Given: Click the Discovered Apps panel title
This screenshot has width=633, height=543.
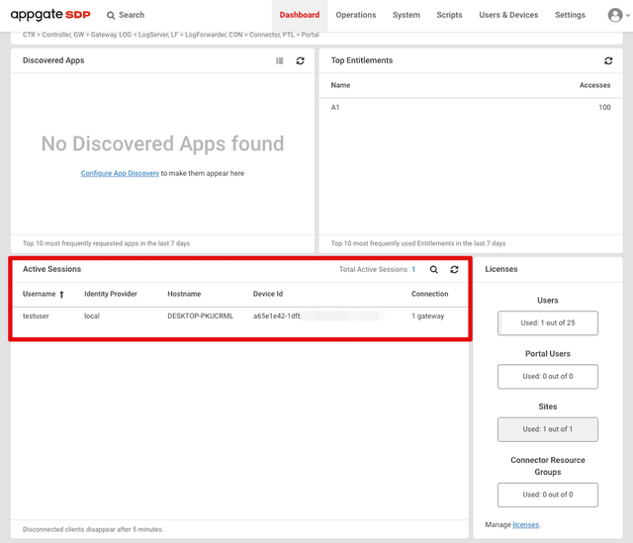Looking at the screenshot, I should click(x=53, y=60).
